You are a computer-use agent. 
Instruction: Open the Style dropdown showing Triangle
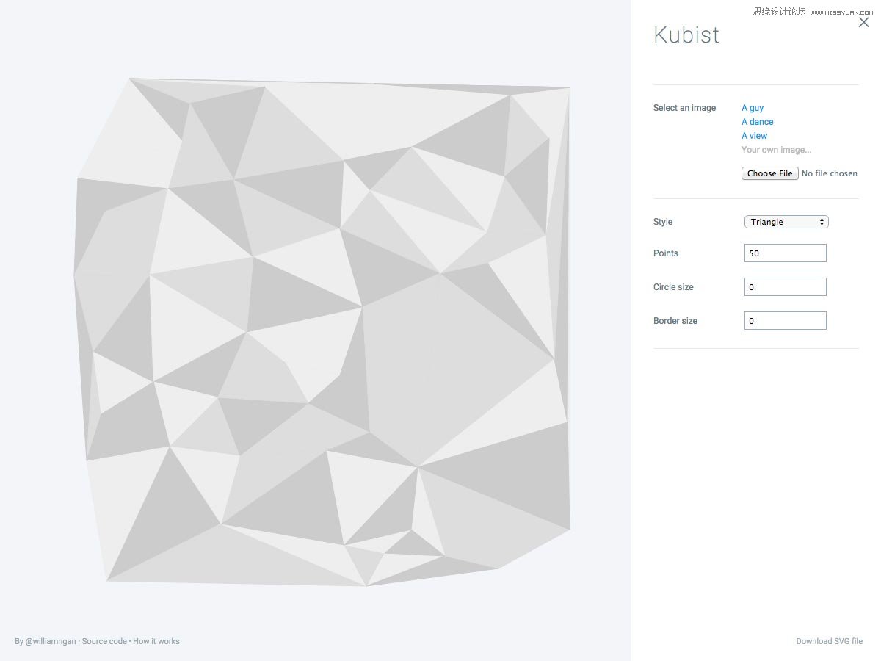click(786, 222)
